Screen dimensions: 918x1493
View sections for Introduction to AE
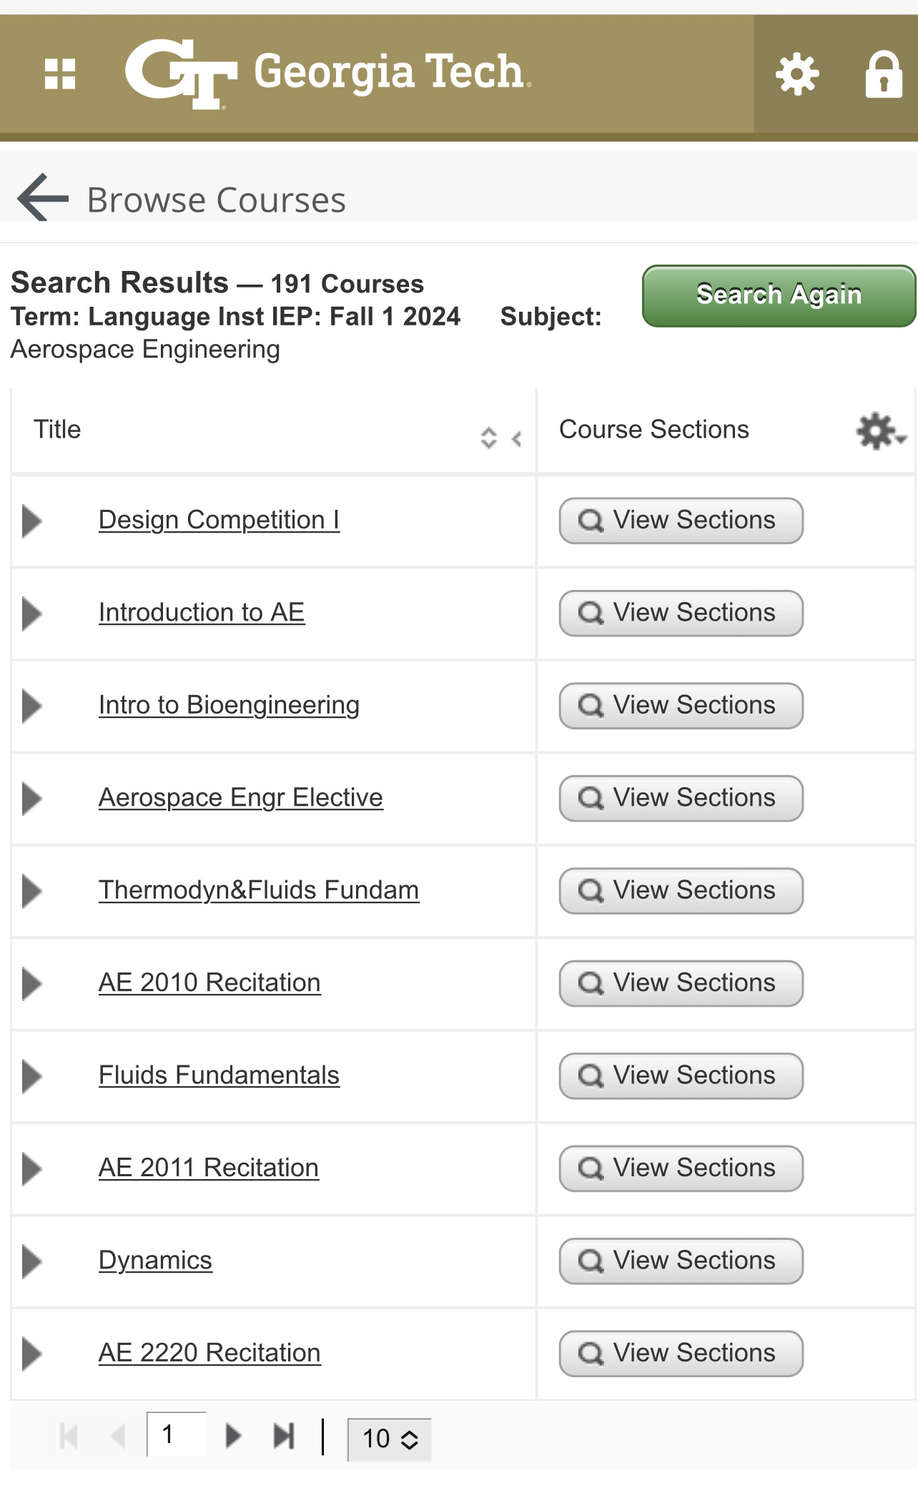[x=681, y=613]
